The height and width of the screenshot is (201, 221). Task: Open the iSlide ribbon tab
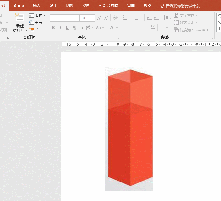[19, 6]
